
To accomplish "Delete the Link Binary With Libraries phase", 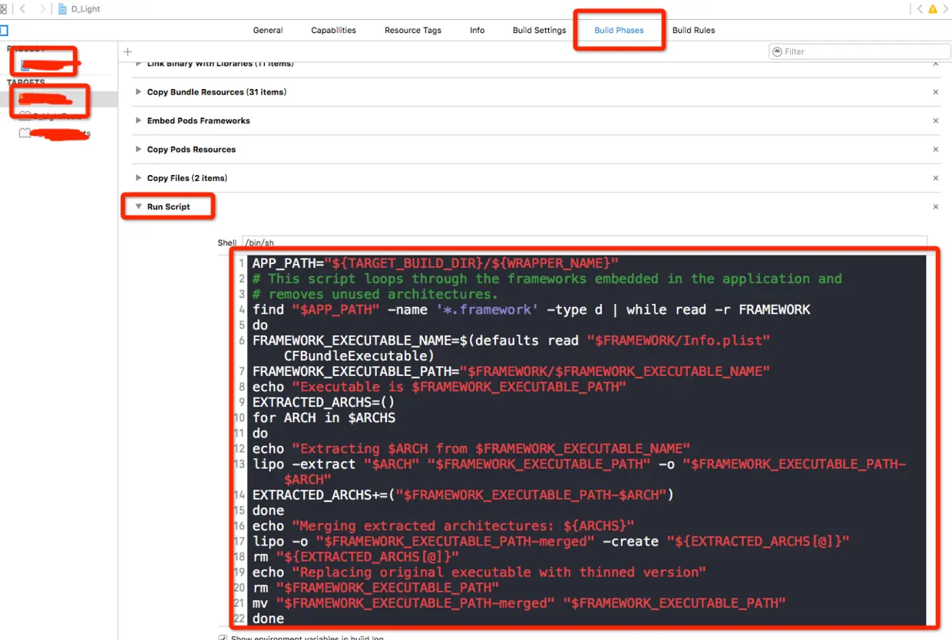I will click(936, 64).
